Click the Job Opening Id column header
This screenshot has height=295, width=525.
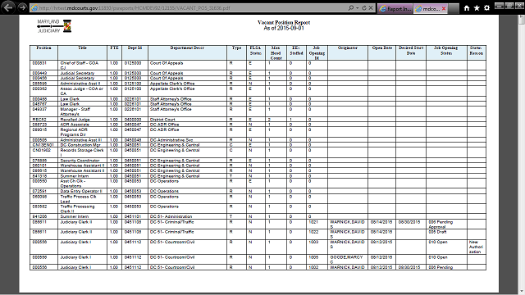click(317, 52)
